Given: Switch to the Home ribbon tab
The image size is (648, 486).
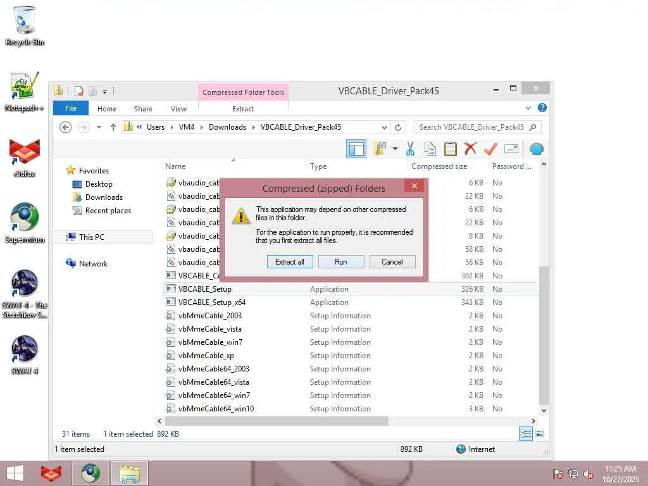Looking at the screenshot, I should coord(106,109).
